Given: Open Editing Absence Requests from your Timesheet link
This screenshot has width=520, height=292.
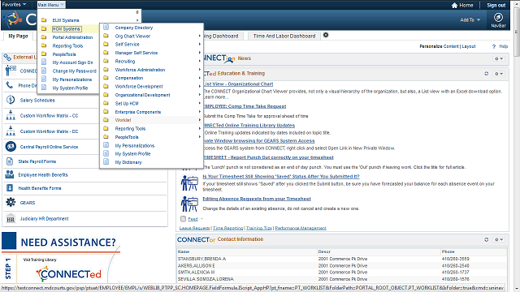Looking at the screenshot, I should (x=257, y=199).
